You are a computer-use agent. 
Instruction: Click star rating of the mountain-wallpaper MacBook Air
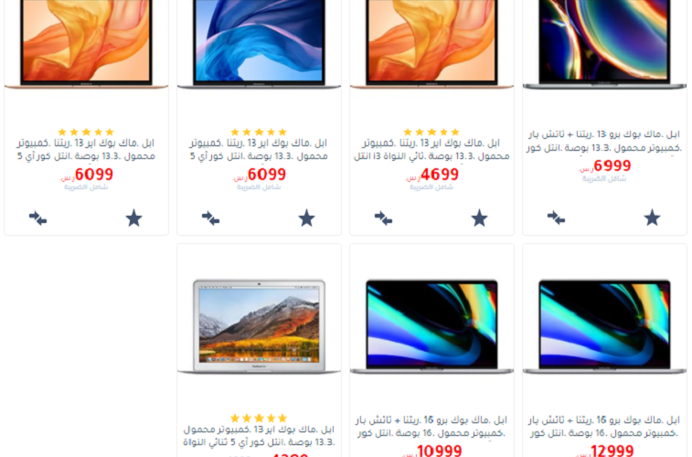[259, 418]
